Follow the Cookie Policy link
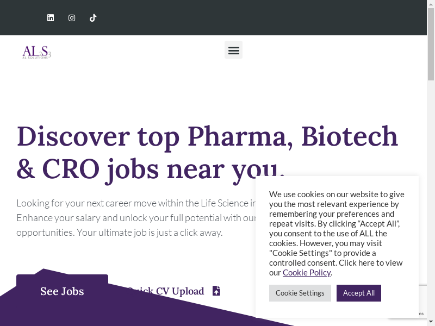The height and width of the screenshot is (326, 435). (x=306, y=273)
